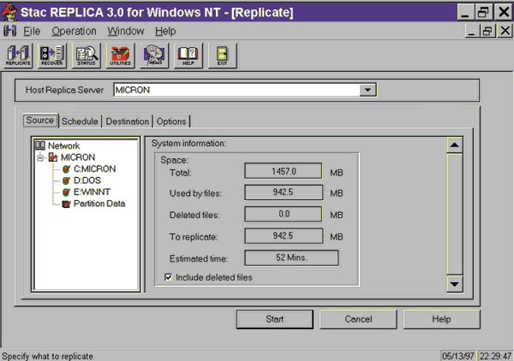
Task: Open the Utilities toolbox icon
Action: 120,56
